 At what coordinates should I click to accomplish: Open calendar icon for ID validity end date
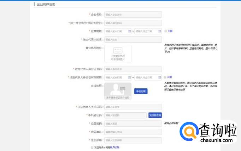click(159, 77)
